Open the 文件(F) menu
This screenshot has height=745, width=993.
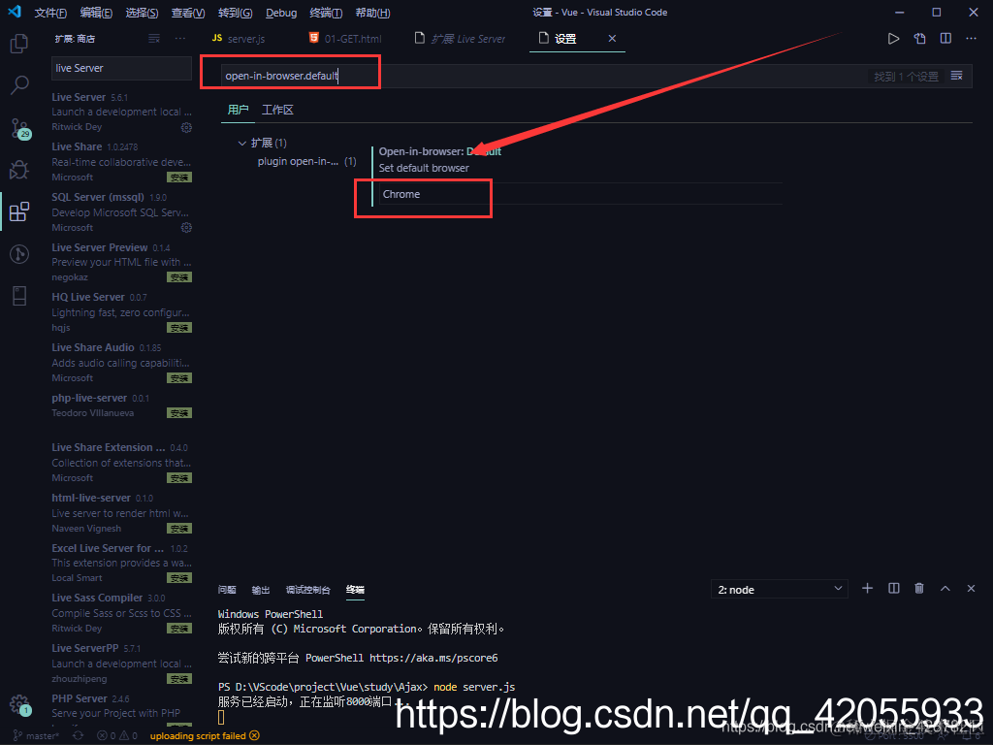(x=50, y=13)
